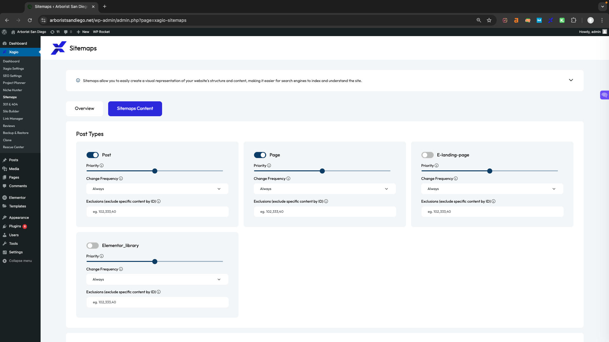Open a new browser tab

click(x=105, y=6)
